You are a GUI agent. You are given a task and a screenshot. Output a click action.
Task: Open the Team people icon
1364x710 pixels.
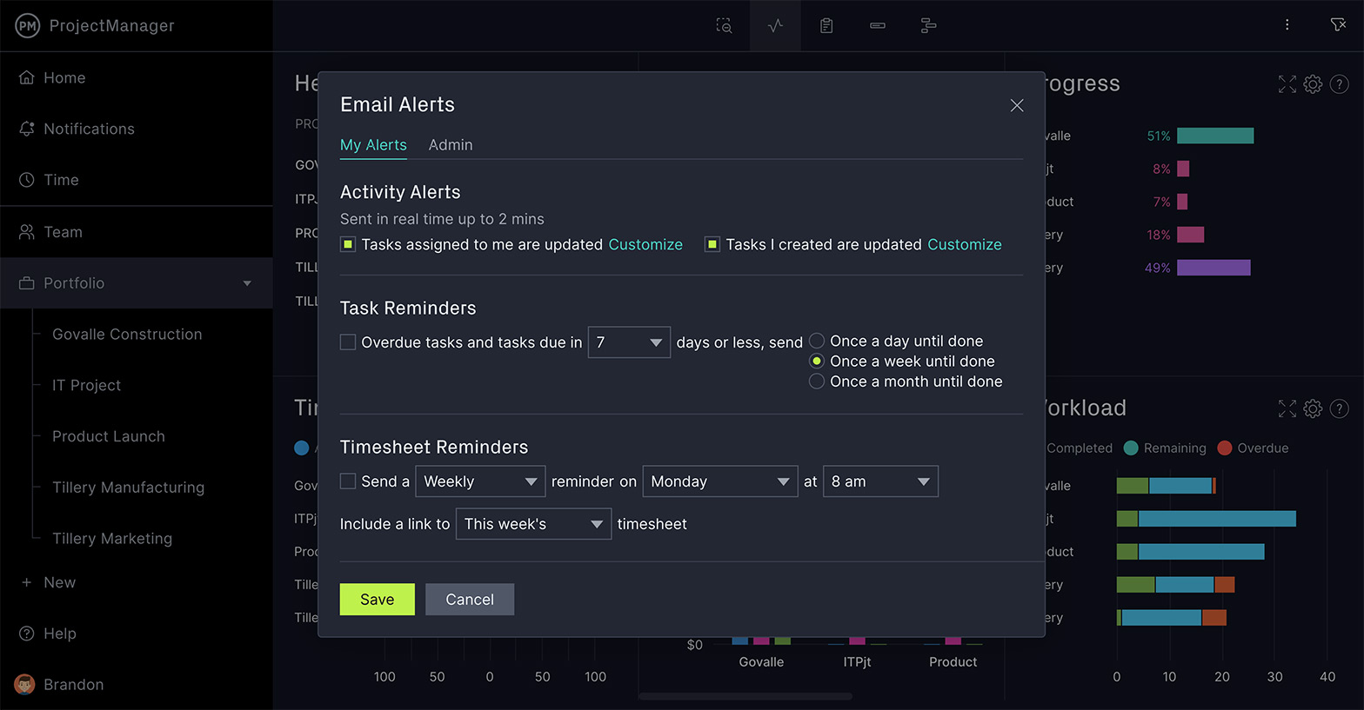click(27, 232)
